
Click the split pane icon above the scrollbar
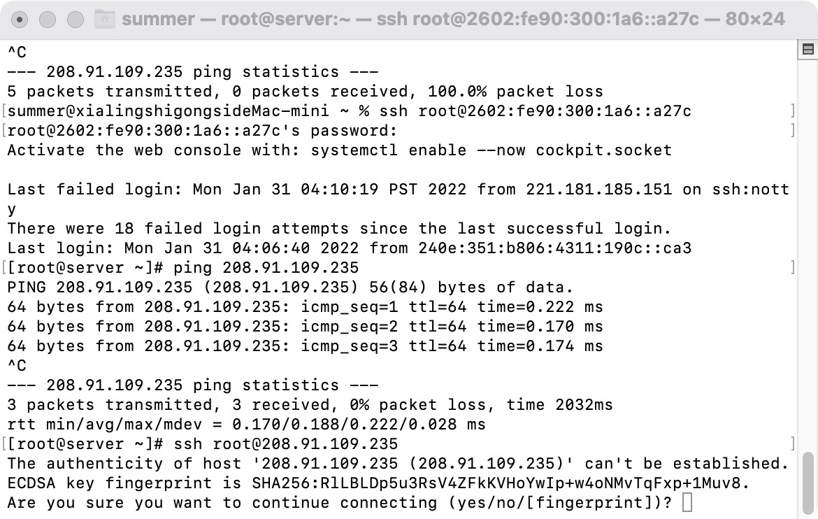point(808,50)
